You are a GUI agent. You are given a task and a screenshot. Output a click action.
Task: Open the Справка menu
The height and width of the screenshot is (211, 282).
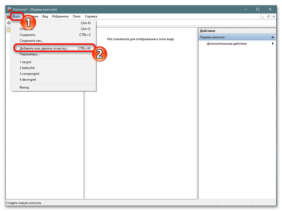coord(91,16)
